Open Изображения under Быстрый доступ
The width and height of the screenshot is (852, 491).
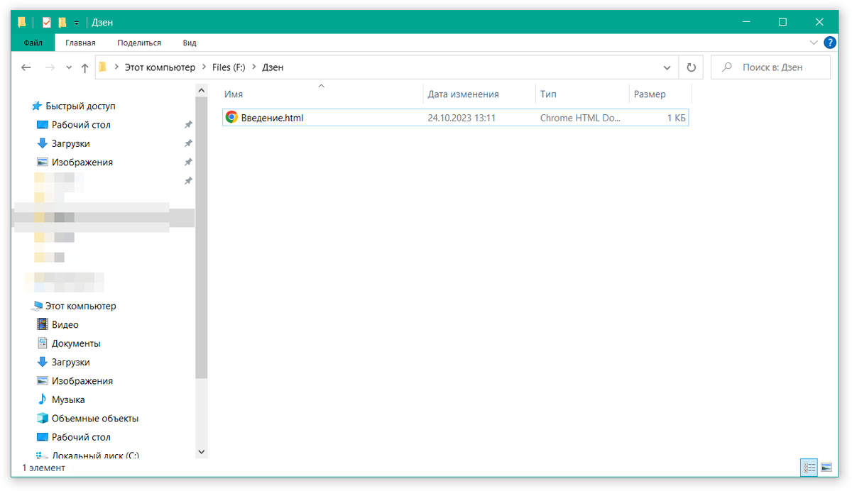[82, 162]
